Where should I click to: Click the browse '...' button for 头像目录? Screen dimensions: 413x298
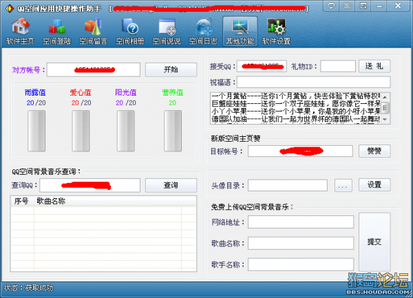tap(343, 186)
